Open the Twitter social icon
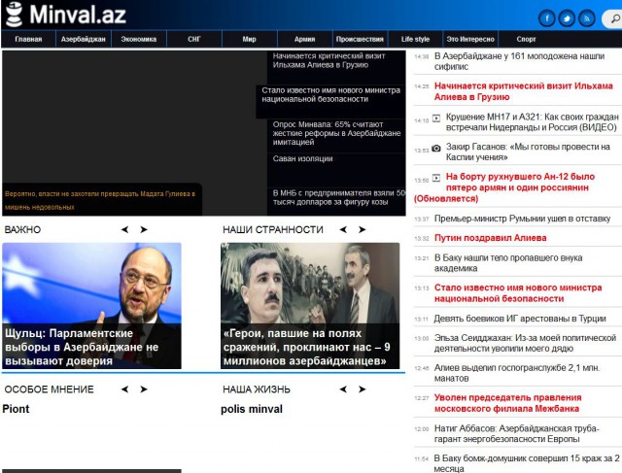Screen dimensions: 622x473 click(x=567, y=18)
